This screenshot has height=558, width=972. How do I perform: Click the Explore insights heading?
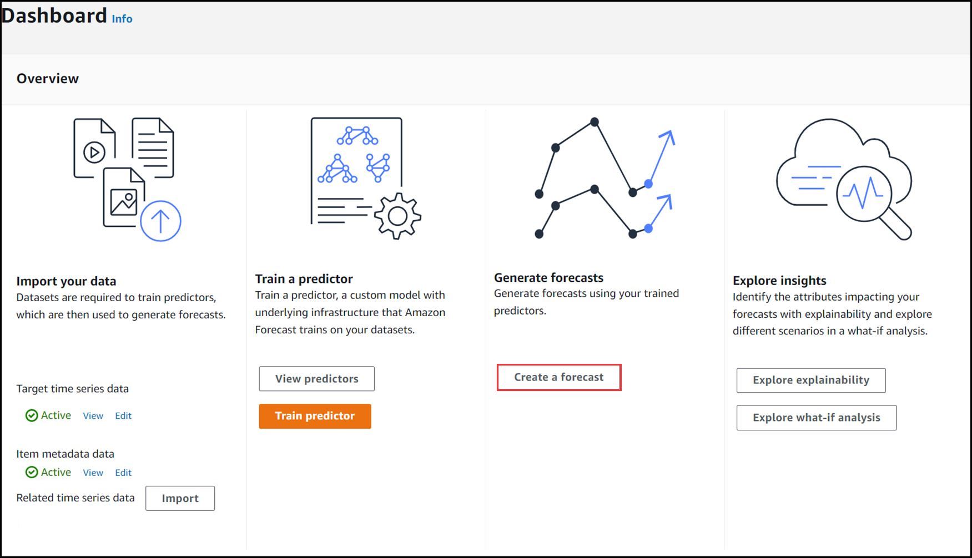tap(779, 281)
